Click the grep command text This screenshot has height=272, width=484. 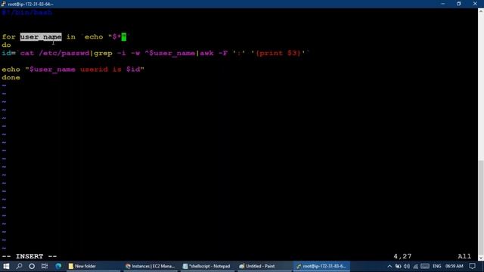103,53
